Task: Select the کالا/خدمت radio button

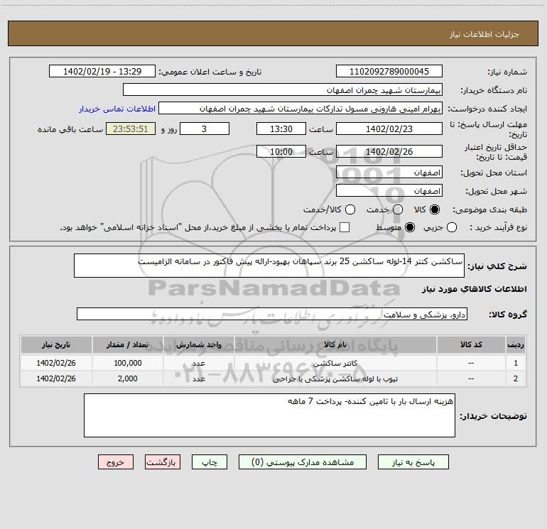Action: coord(350,209)
